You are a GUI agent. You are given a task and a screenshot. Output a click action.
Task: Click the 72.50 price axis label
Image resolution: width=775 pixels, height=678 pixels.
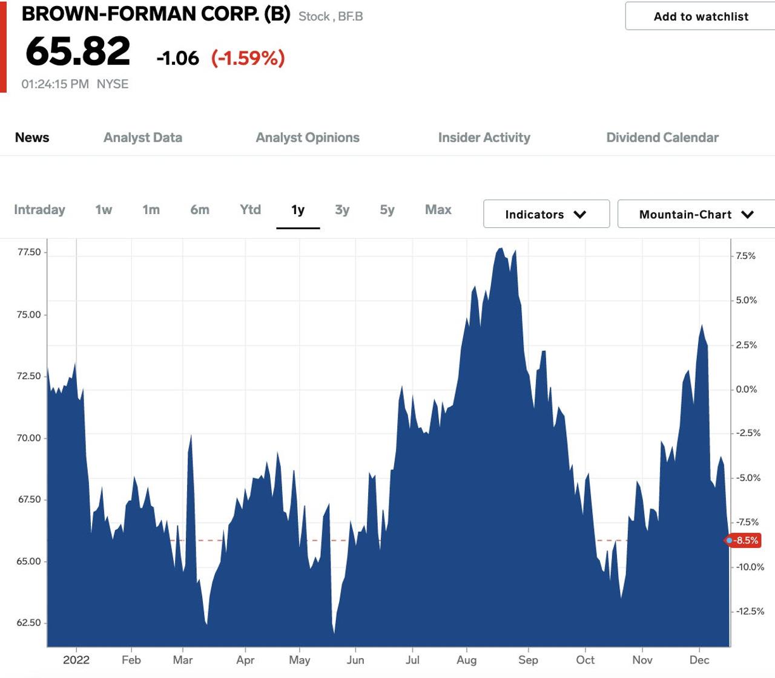(29, 376)
